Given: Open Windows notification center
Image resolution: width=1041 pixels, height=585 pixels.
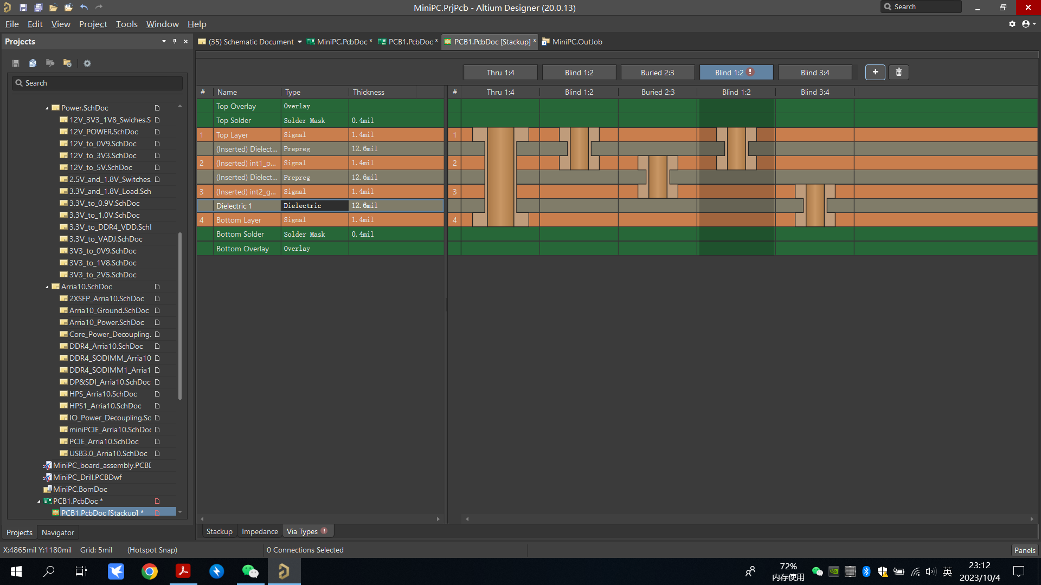Looking at the screenshot, I should [1019, 571].
